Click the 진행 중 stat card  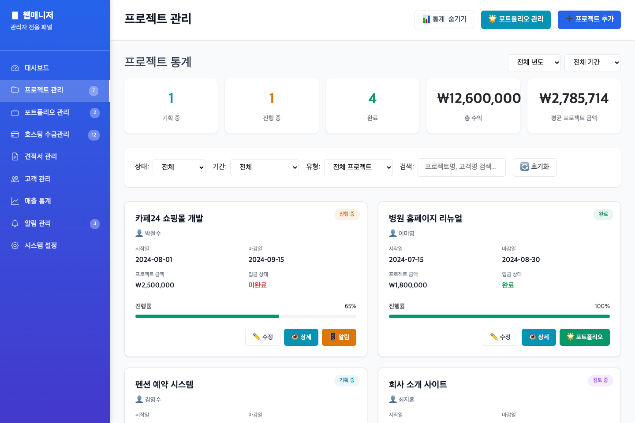coord(272,106)
